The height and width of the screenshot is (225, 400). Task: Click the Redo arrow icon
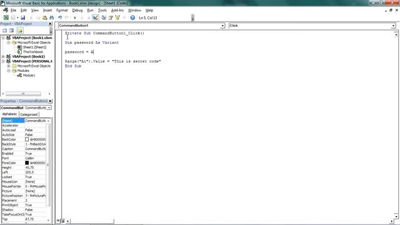[x=67, y=17]
